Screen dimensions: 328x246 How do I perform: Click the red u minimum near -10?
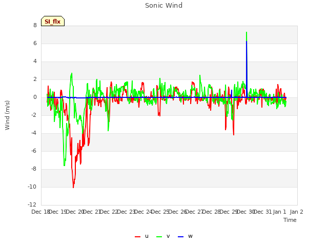(73, 187)
